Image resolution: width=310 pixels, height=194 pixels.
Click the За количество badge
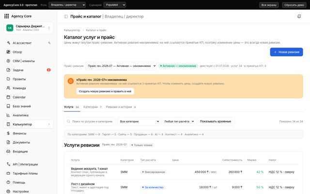[x=153, y=187]
